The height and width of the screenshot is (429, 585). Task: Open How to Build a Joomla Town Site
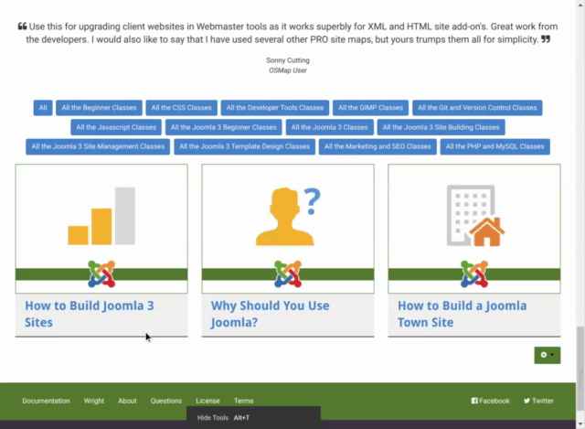coord(463,314)
